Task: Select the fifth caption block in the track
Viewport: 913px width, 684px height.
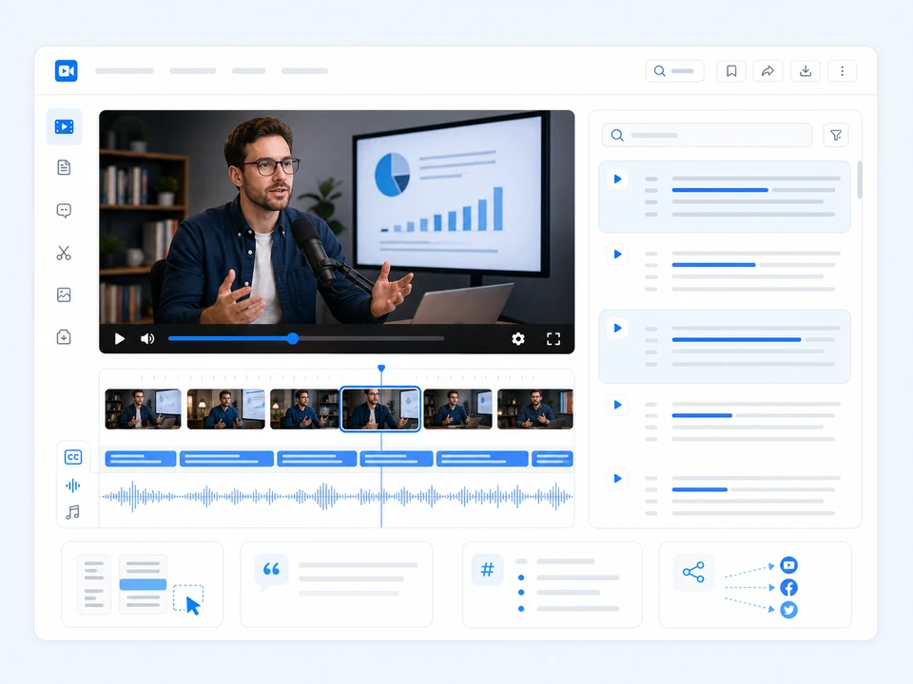Action: point(482,459)
